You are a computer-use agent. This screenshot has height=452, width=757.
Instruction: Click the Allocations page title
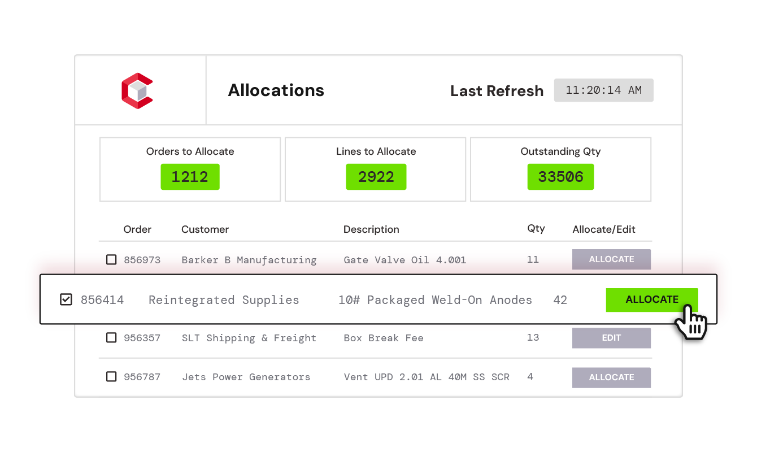point(276,90)
